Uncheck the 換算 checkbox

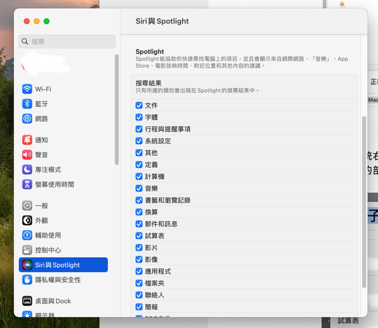coord(139,212)
